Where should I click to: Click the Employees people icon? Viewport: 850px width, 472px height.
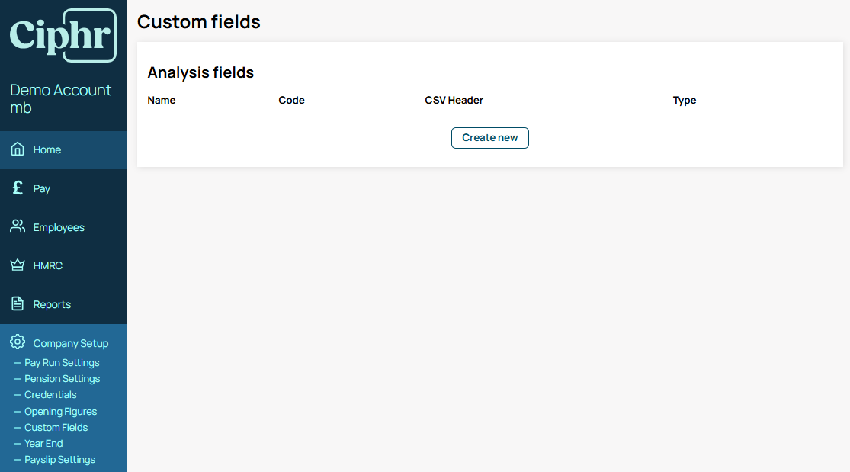pyautogui.click(x=18, y=226)
